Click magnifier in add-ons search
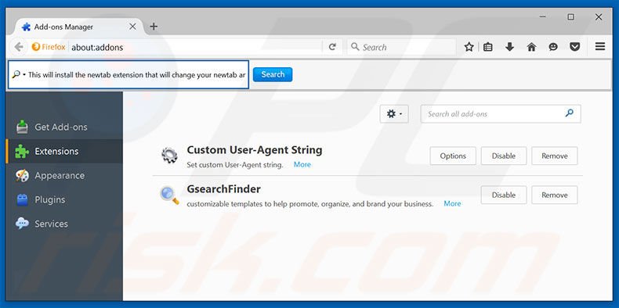 tap(569, 113)
